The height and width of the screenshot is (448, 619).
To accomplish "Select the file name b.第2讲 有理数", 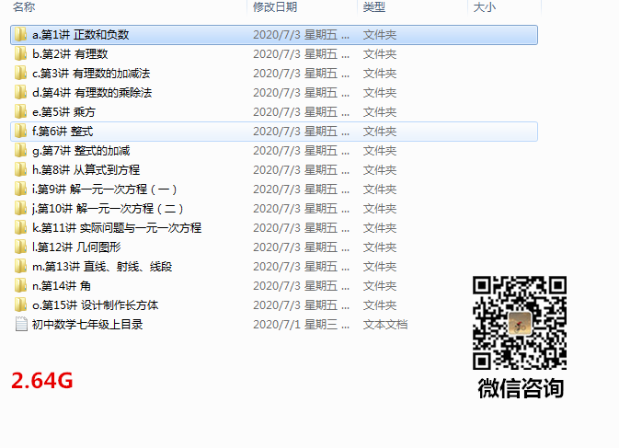I will (x=70, y=54).
